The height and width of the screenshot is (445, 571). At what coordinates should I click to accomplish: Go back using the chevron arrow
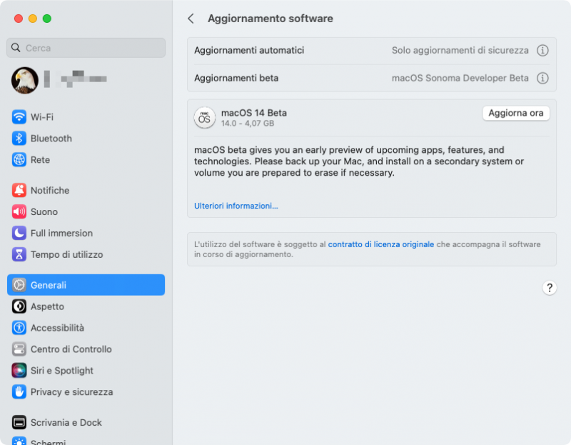coord(191,19)
